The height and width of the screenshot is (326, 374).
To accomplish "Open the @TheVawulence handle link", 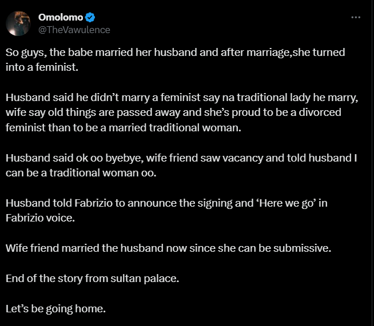I will click(x=74, y=30).
